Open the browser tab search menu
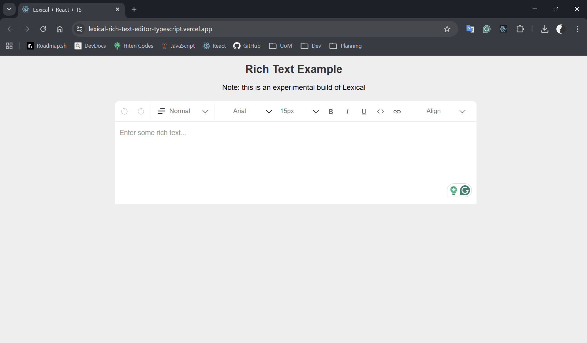This screenshot has width=587, height=343. pos(9,9)
